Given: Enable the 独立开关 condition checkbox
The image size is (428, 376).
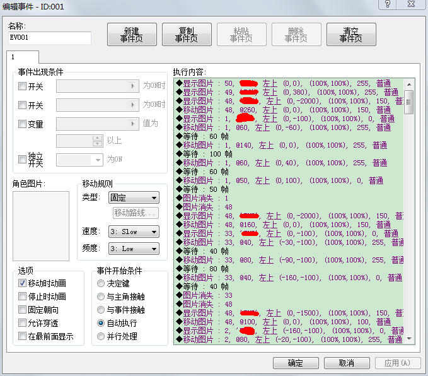Looking at the screenshot, I should tap(22, 160).
